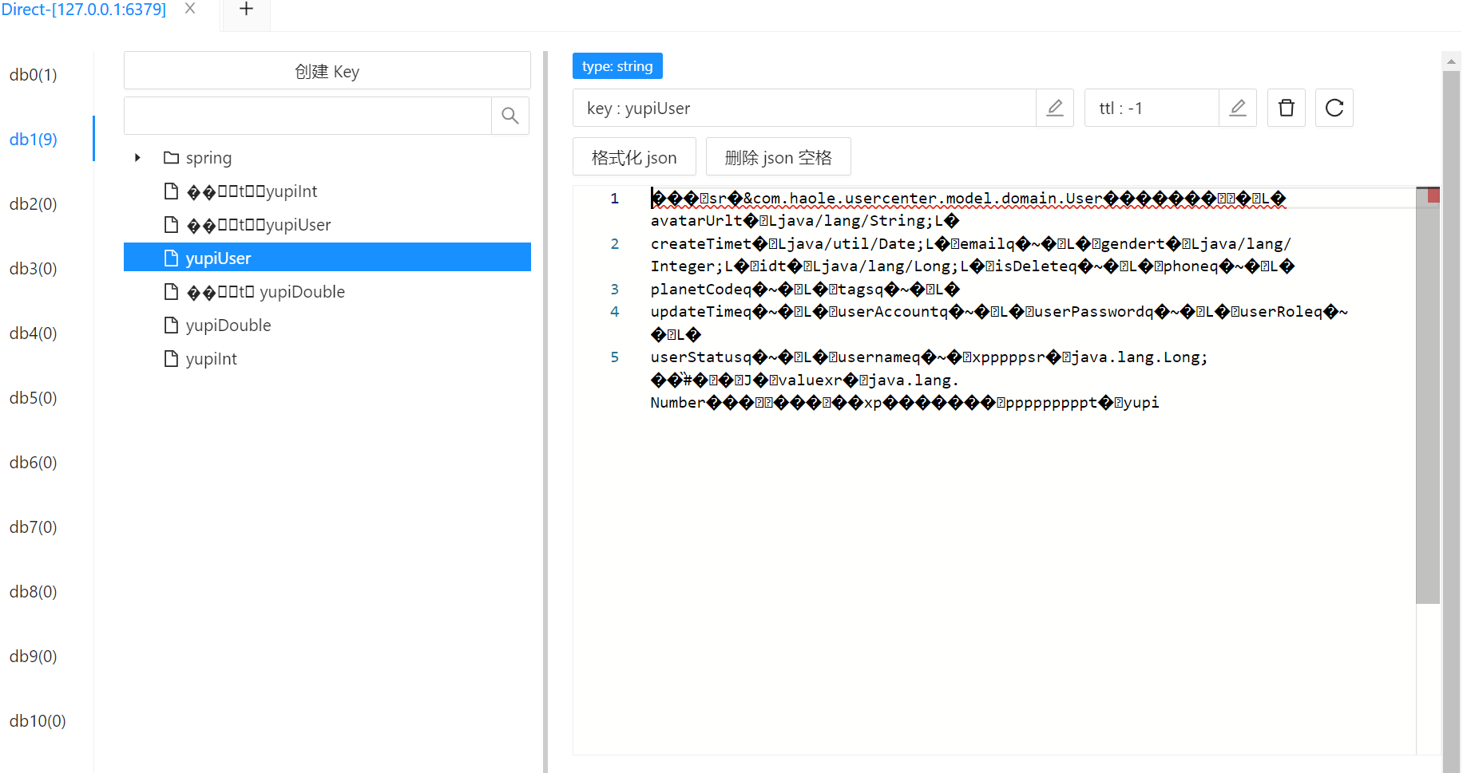Click updateTimeq text on line 4
Image resolution: width=1475 pixels, height=773 pixels.
tap(700, 312)
